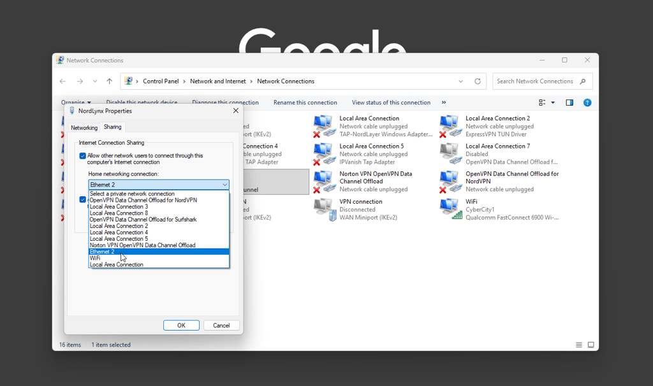Open recent locations chevron beside Forward arrow
This screenshot has height=386, width=653.
point(95,82)
